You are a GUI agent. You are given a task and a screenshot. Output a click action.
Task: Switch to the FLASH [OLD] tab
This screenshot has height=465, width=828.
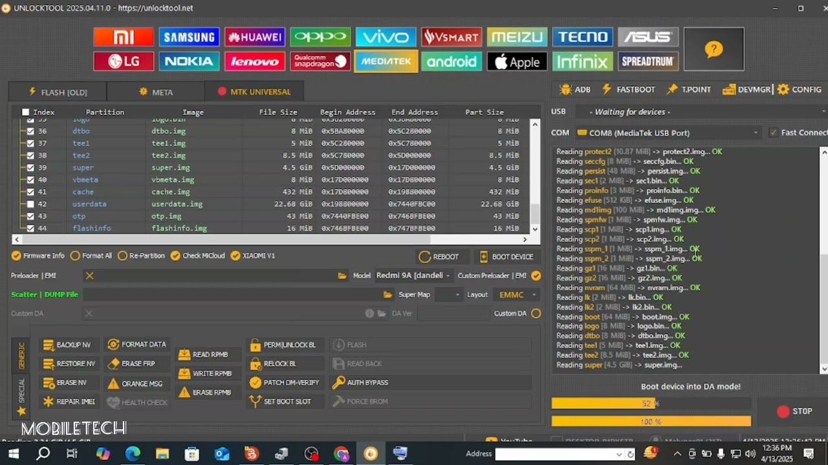coord(58,92)
